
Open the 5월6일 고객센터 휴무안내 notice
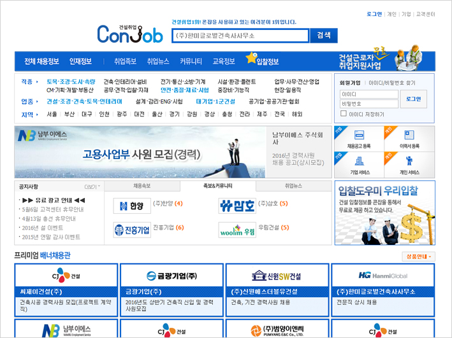click(53, 209)
